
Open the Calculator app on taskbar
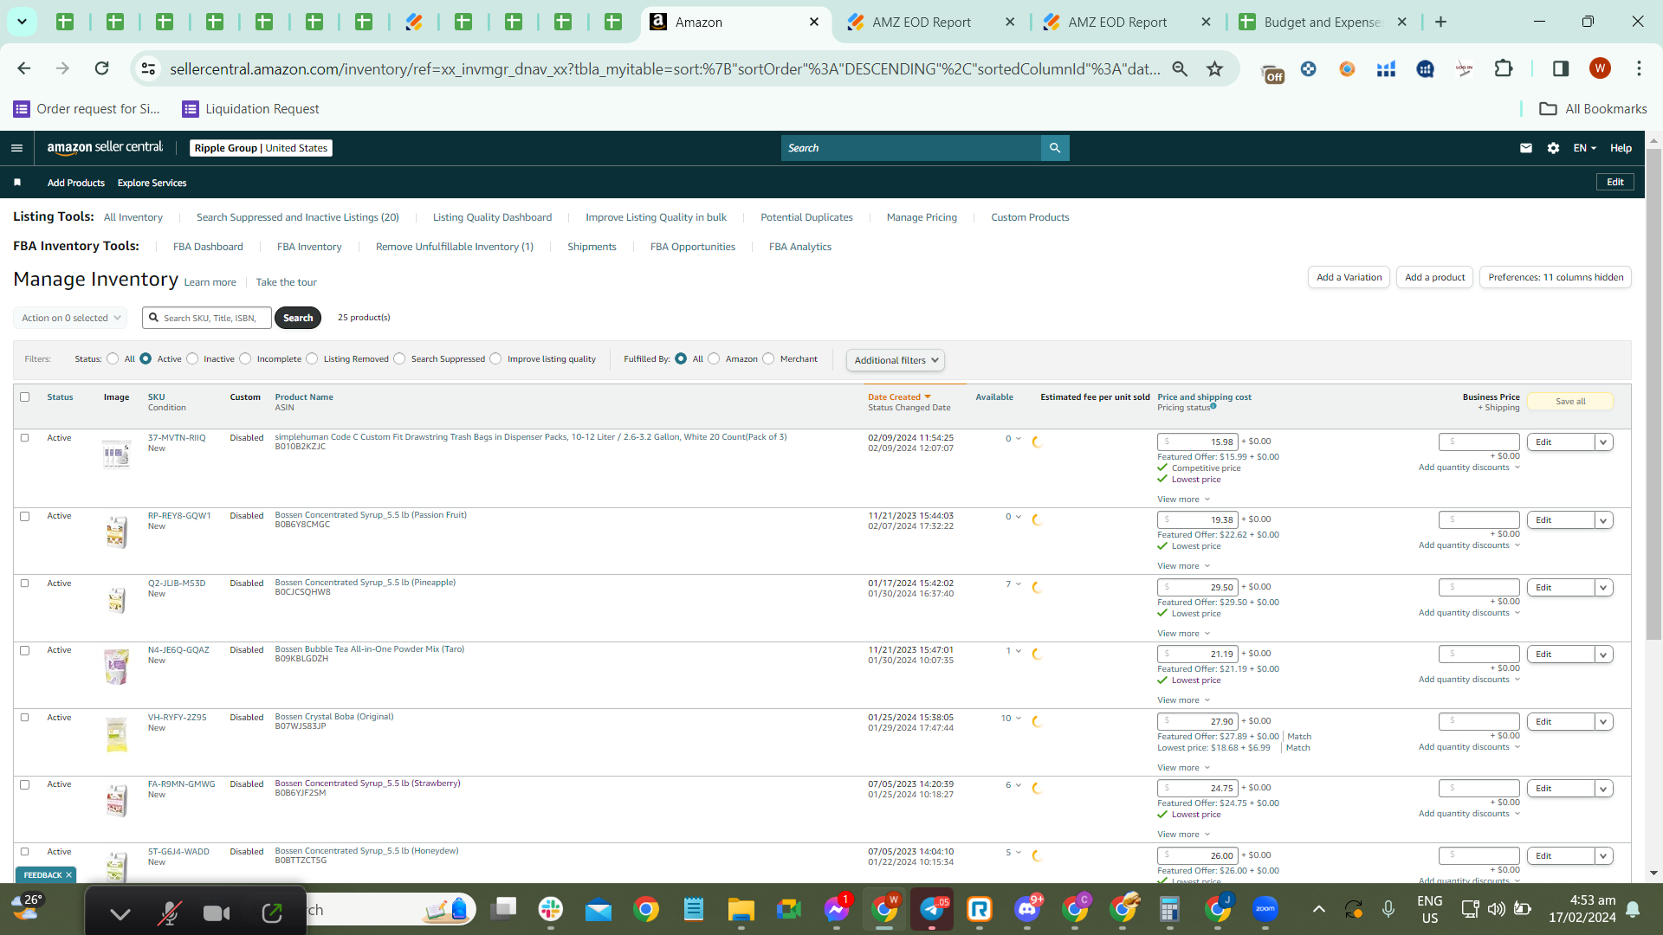(1170, 910)
